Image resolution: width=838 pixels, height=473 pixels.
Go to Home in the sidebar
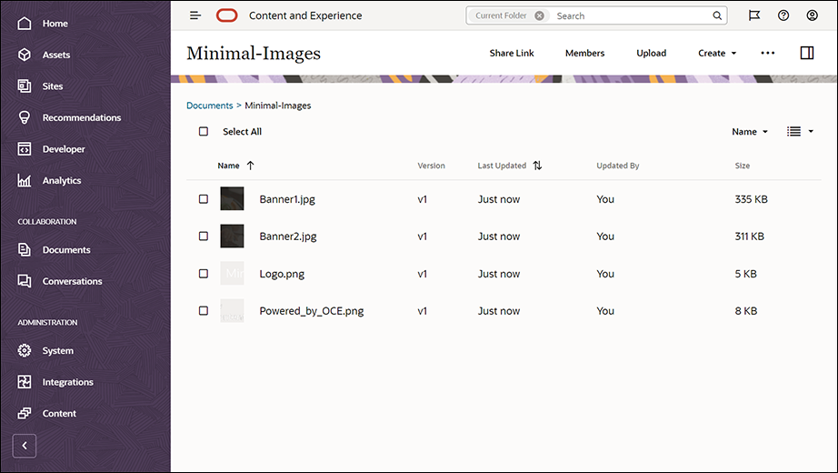tap(55, 24)
